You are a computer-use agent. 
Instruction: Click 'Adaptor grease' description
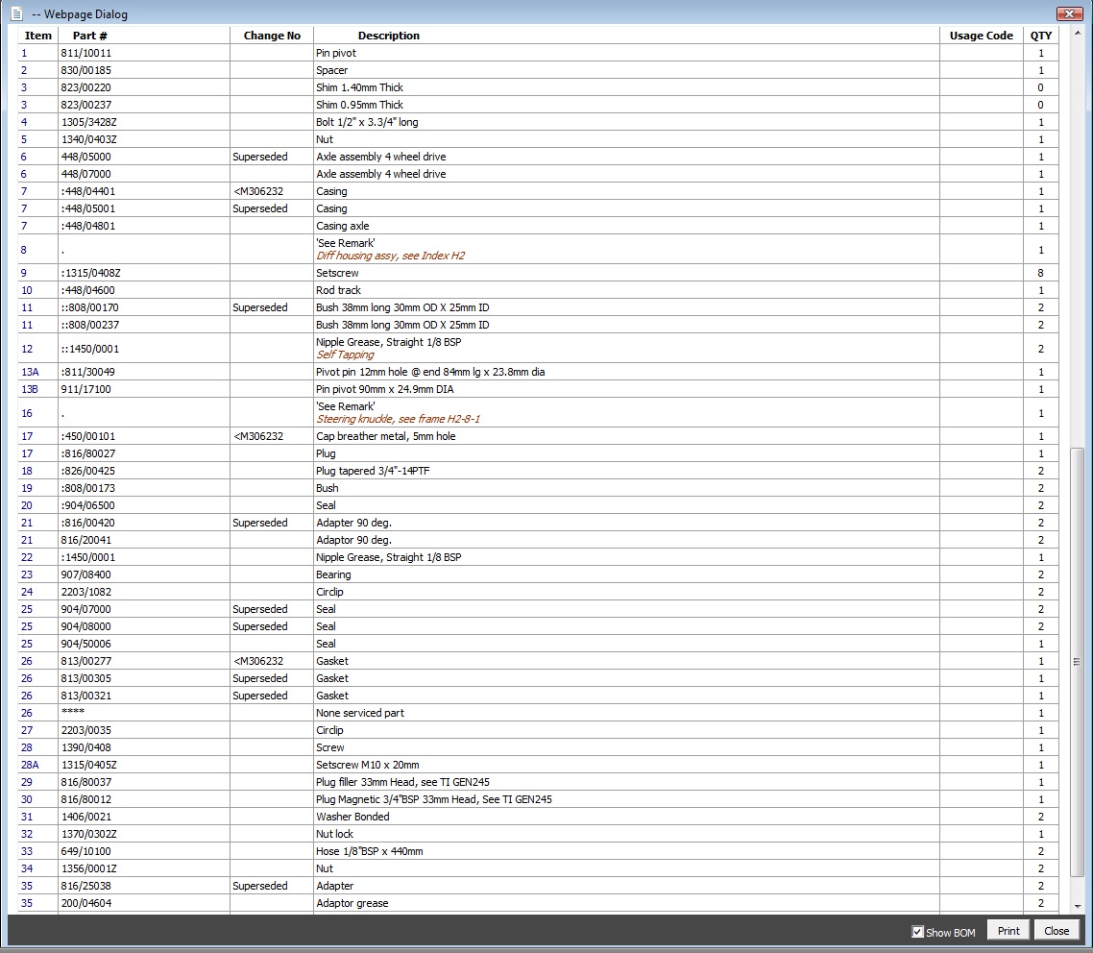[352, 903]
